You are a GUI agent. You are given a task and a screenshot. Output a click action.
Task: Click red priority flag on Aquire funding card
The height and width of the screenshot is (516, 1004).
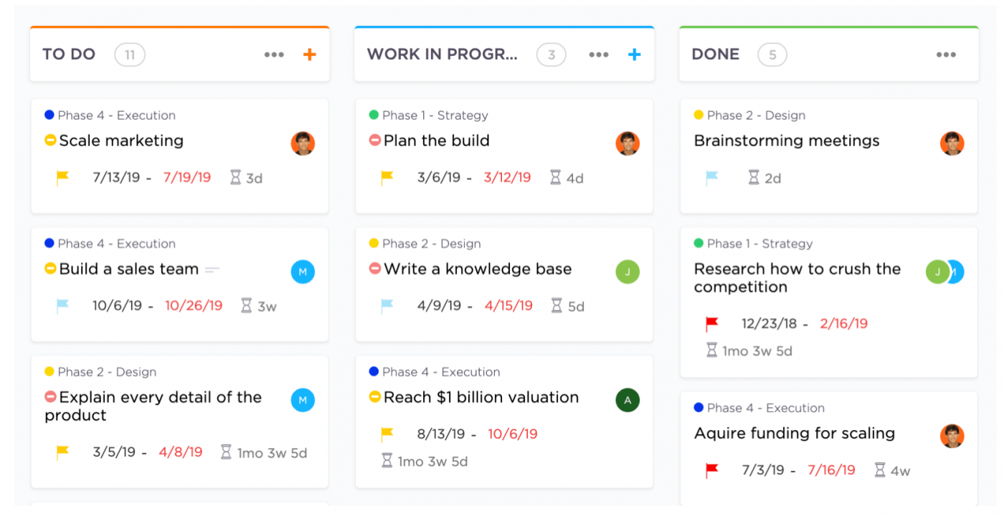pyautogui.click(x=711, y=470)
